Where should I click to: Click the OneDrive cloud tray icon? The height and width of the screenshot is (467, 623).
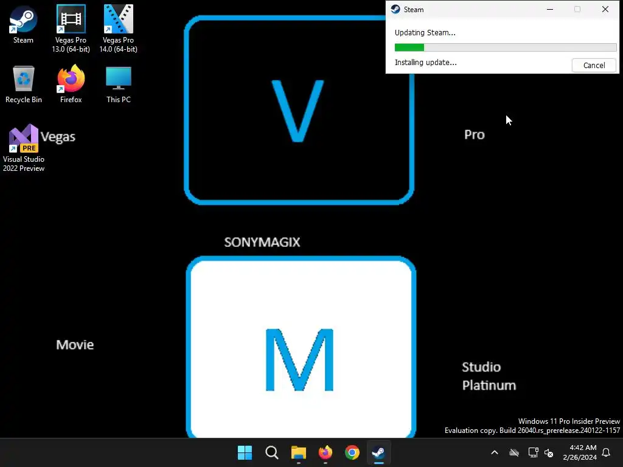[514, 452]
